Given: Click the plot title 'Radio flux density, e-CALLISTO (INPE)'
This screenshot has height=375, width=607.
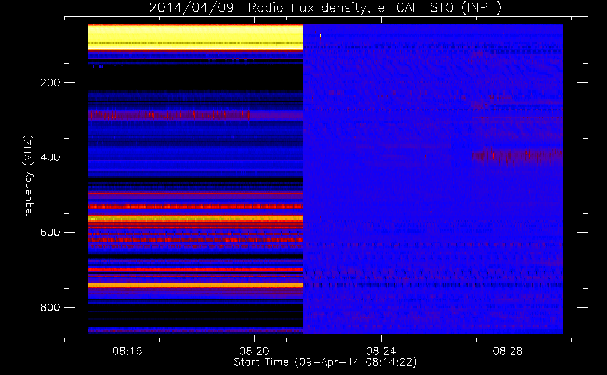Looking at the screenshot, I should coord(374,8).
